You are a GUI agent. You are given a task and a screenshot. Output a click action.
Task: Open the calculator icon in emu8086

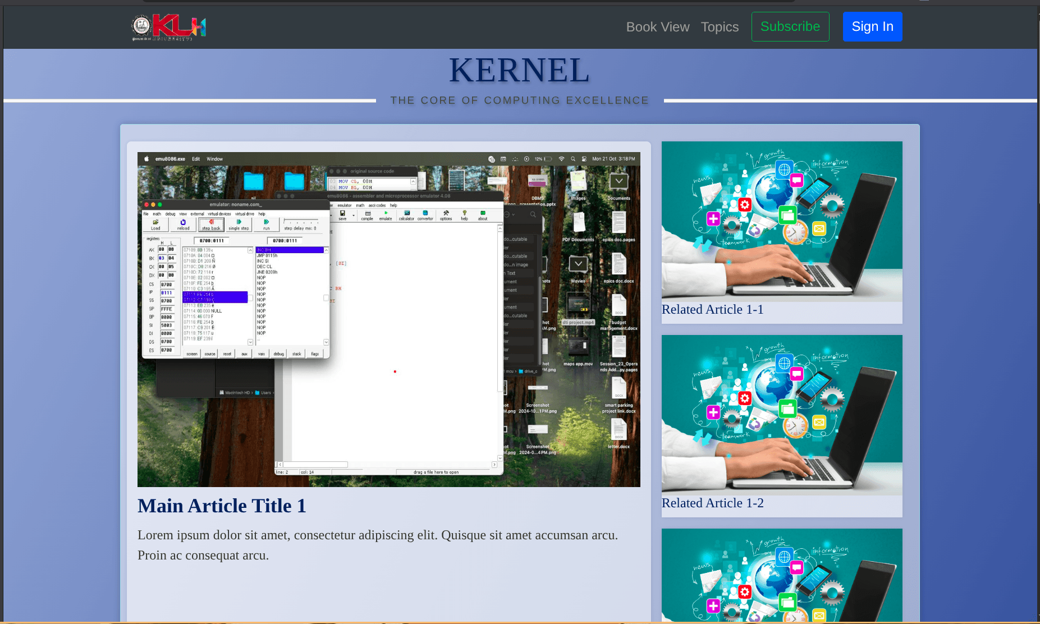point(407,213)
